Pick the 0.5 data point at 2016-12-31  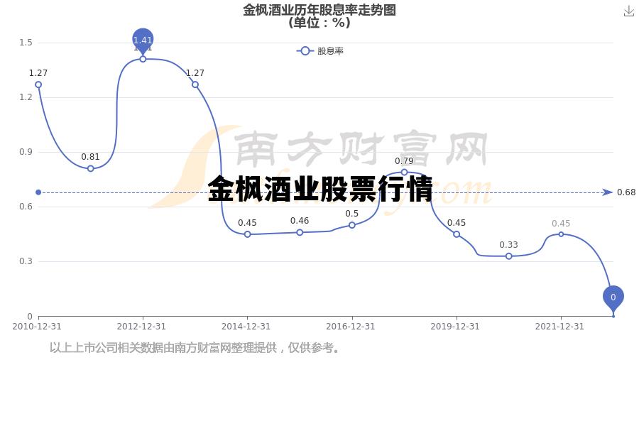coord(352,225)
